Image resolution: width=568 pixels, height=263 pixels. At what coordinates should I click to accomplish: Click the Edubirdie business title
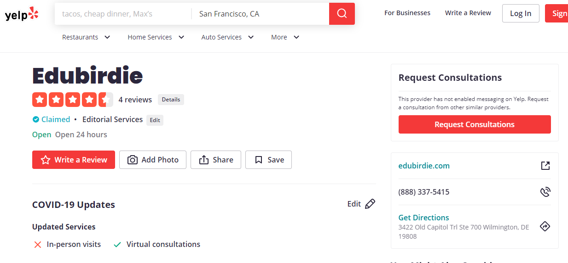[x=87, y=75]
